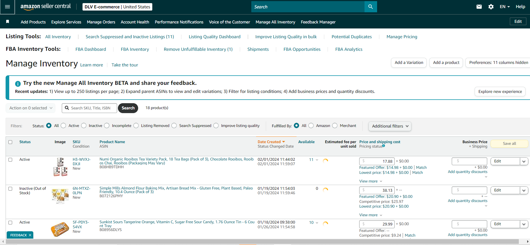Click the info icon in BETA banner

coord(18,83)
